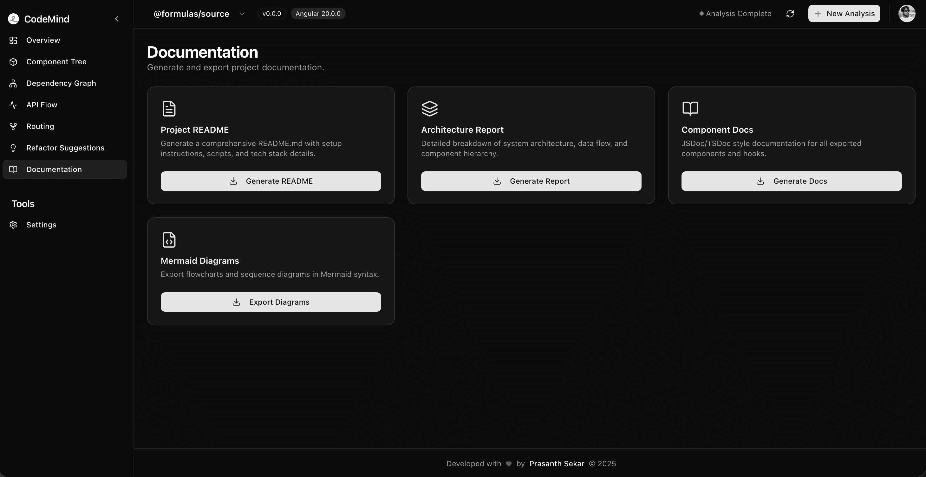Viewport: 926px width, 477px height.
Task: Open the Overview page from the sidebar
Action: [x=43, y=40]
